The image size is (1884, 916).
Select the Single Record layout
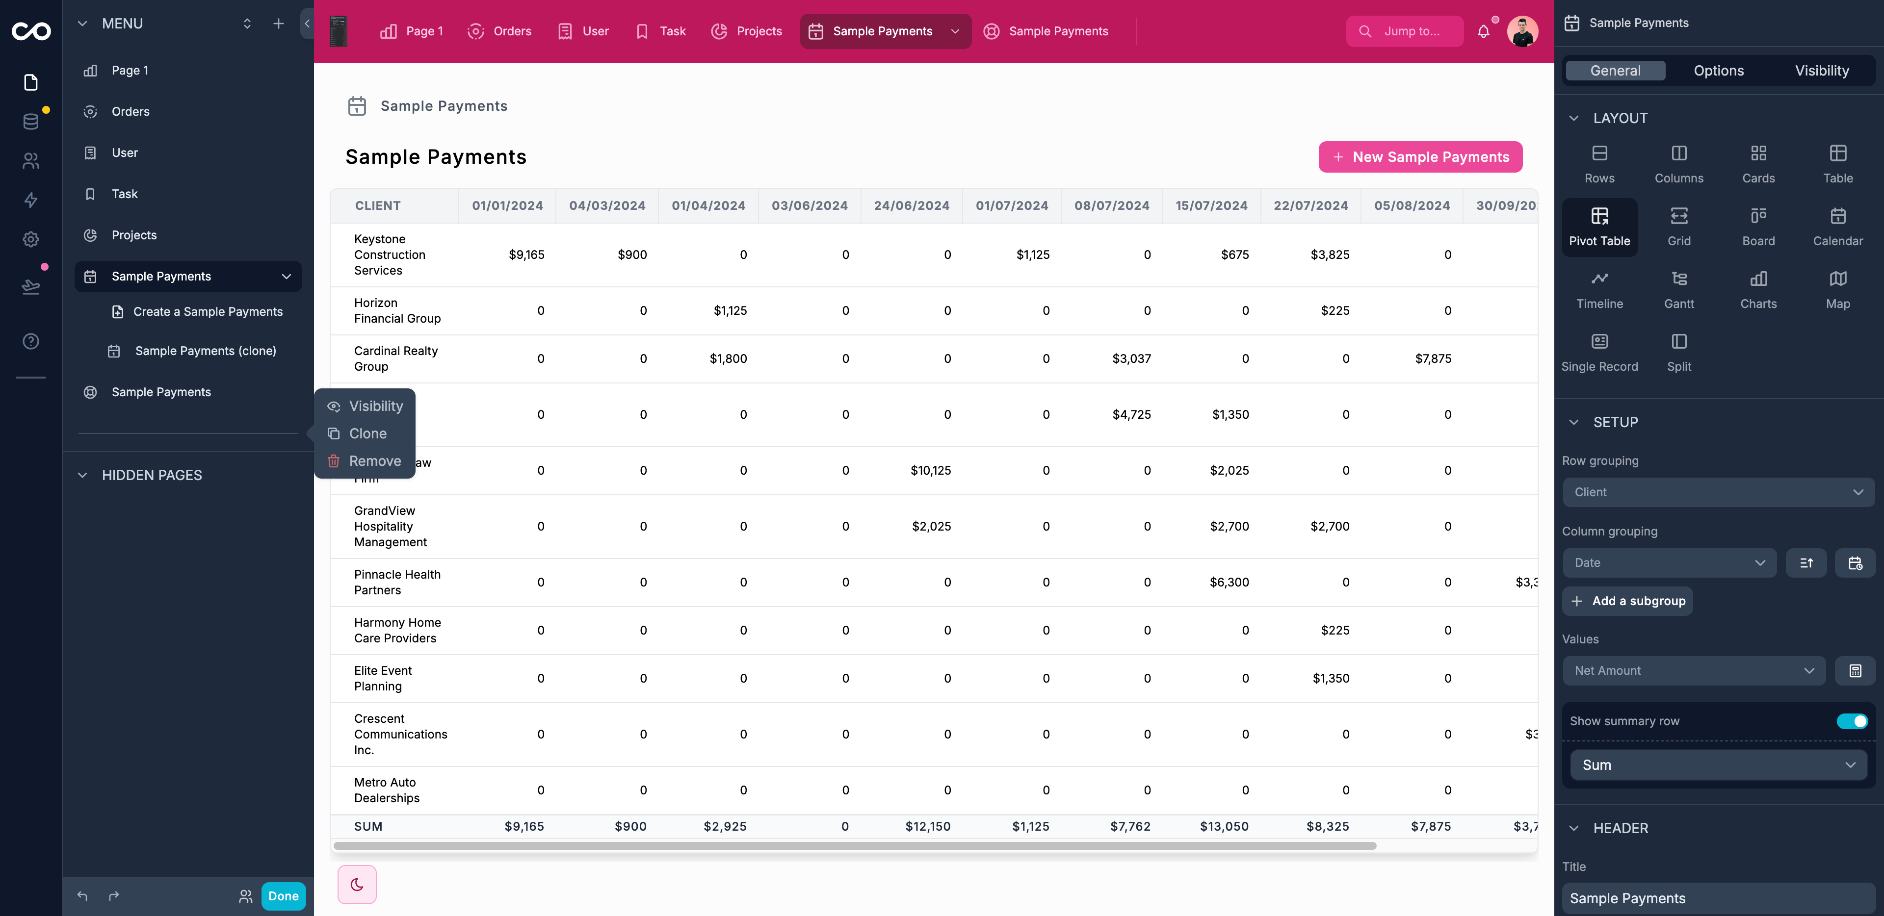1599,353
